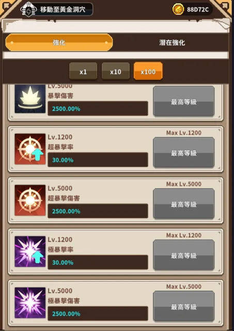Tap the 極暴擊率 purple burst icon
This screenshot has width=234, height=331.
click(x=30, y=251)
